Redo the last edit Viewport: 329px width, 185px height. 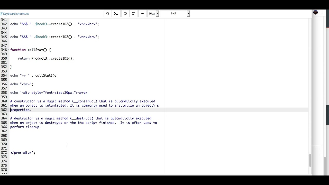pyautogui.click(x=133, y=14)
